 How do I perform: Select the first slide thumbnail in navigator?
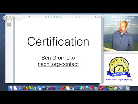point(9,20)
